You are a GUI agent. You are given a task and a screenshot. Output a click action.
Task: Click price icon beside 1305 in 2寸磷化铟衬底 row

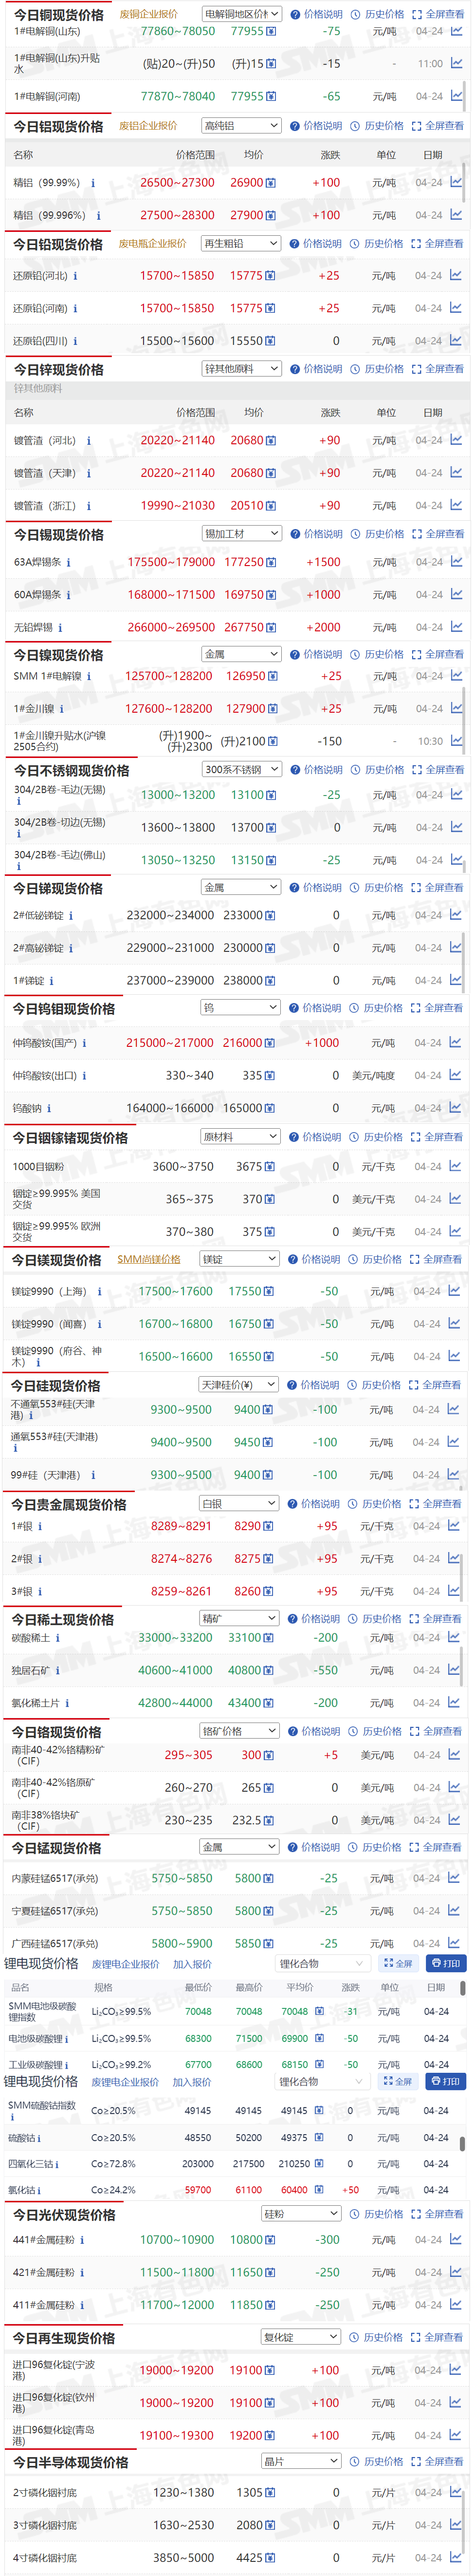pos(271,2493)
